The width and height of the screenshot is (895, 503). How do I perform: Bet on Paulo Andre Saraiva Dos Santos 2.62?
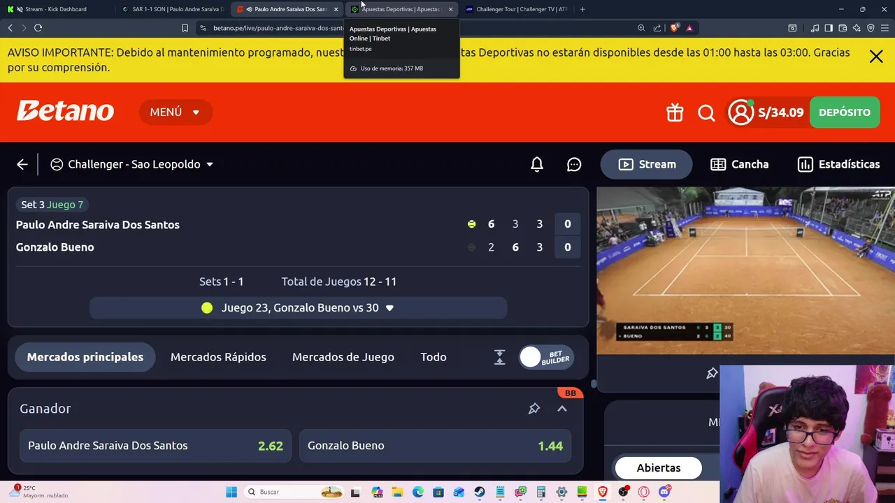coord(155,446)
